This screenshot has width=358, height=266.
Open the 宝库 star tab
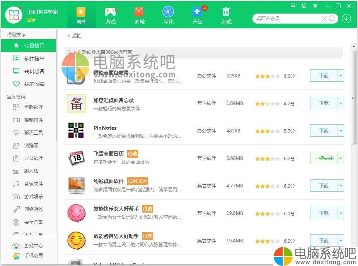coord(81,15)
